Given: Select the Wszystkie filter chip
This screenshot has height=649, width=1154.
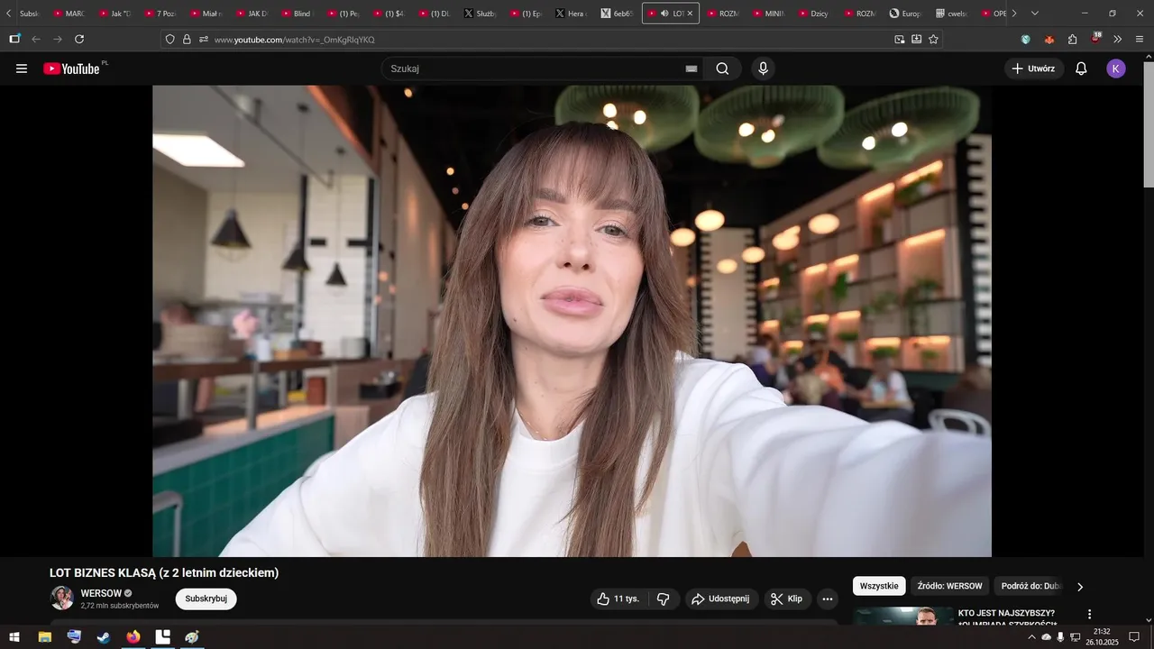Looking at the screenshot, I should coord(879,586).
